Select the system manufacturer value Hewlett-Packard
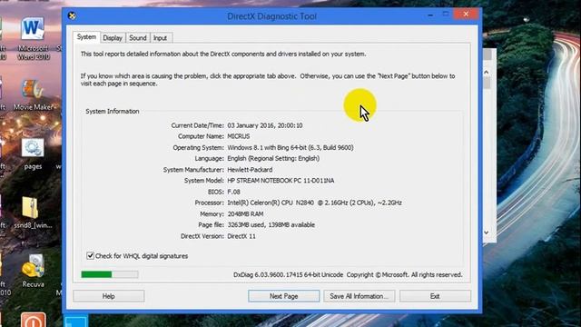The height and width of the screenshot is (327, 581). click(251, 170)
